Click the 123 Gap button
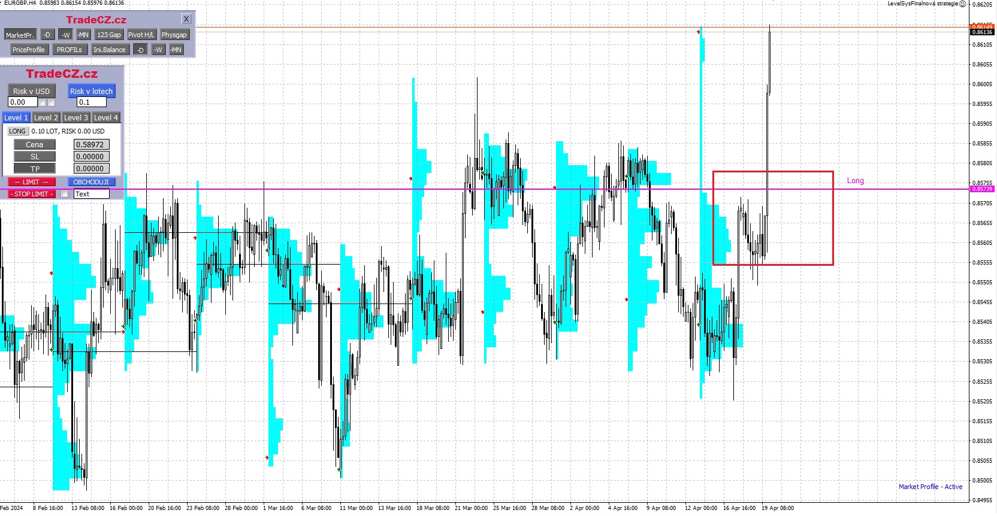 pyautogui.click(x=109, y=35)
